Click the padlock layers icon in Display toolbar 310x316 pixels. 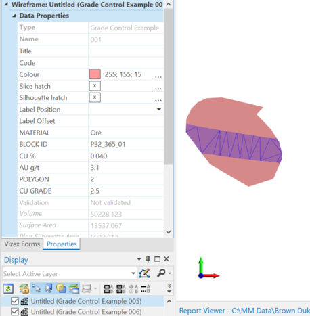click(x=24, y=288)
